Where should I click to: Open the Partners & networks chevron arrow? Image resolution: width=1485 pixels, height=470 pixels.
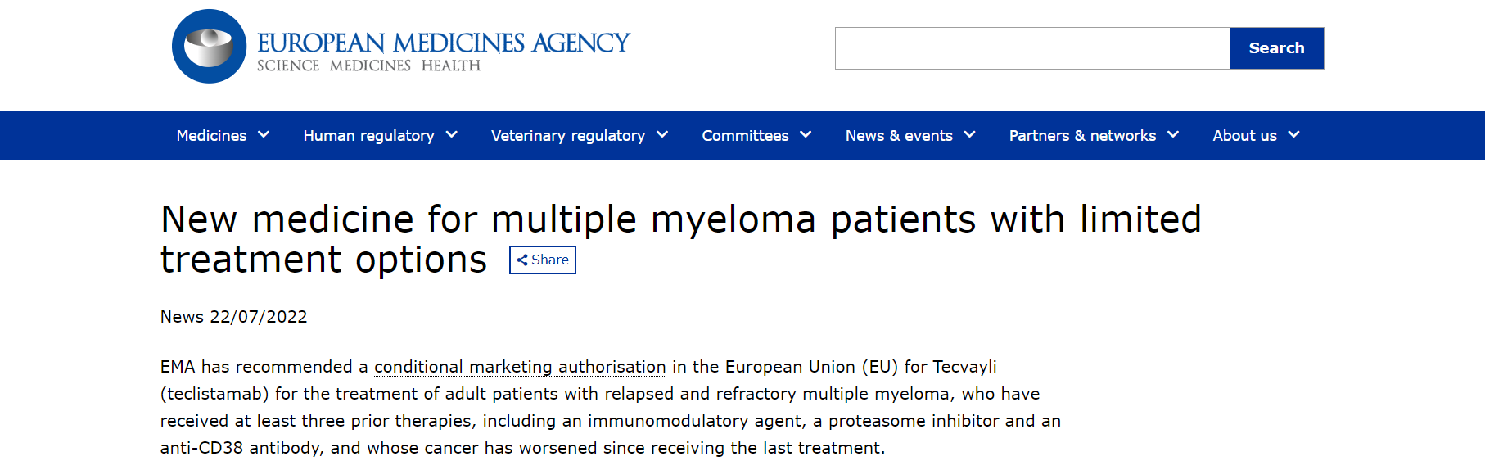coord(1173,135)
